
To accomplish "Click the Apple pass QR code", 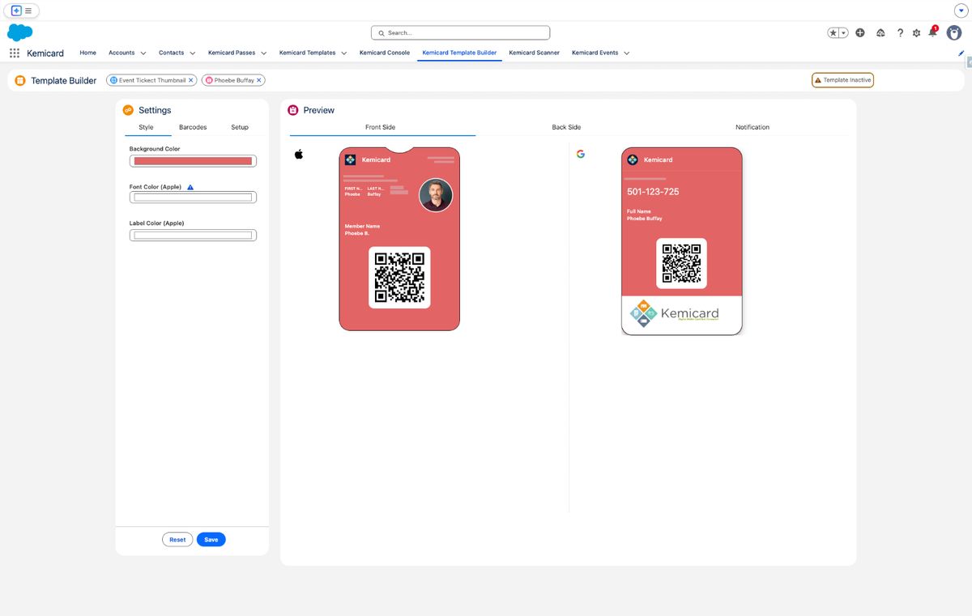I will pyautogui.click(x=399, y=278).
